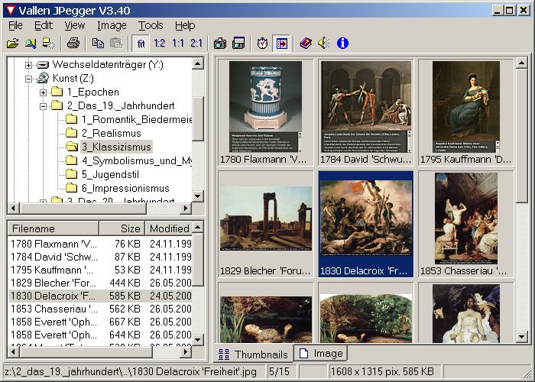Collapse the 2_Das_19._Jahrhundert folder
The height and width of the screenshot is (382, 535).
tap(44, 106)
